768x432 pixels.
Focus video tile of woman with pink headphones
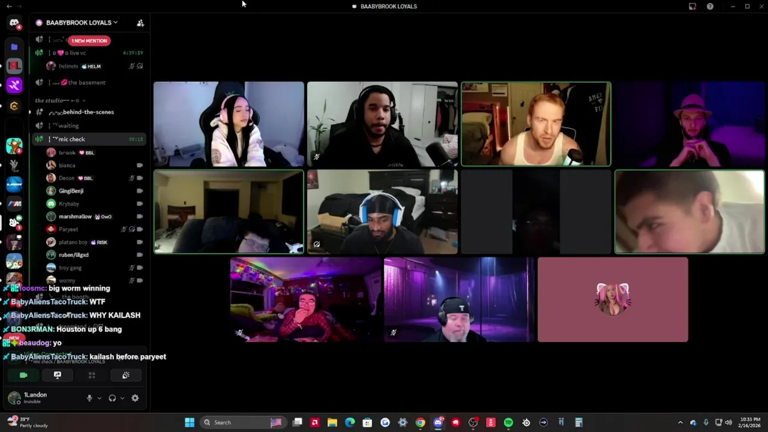(229, 124)
